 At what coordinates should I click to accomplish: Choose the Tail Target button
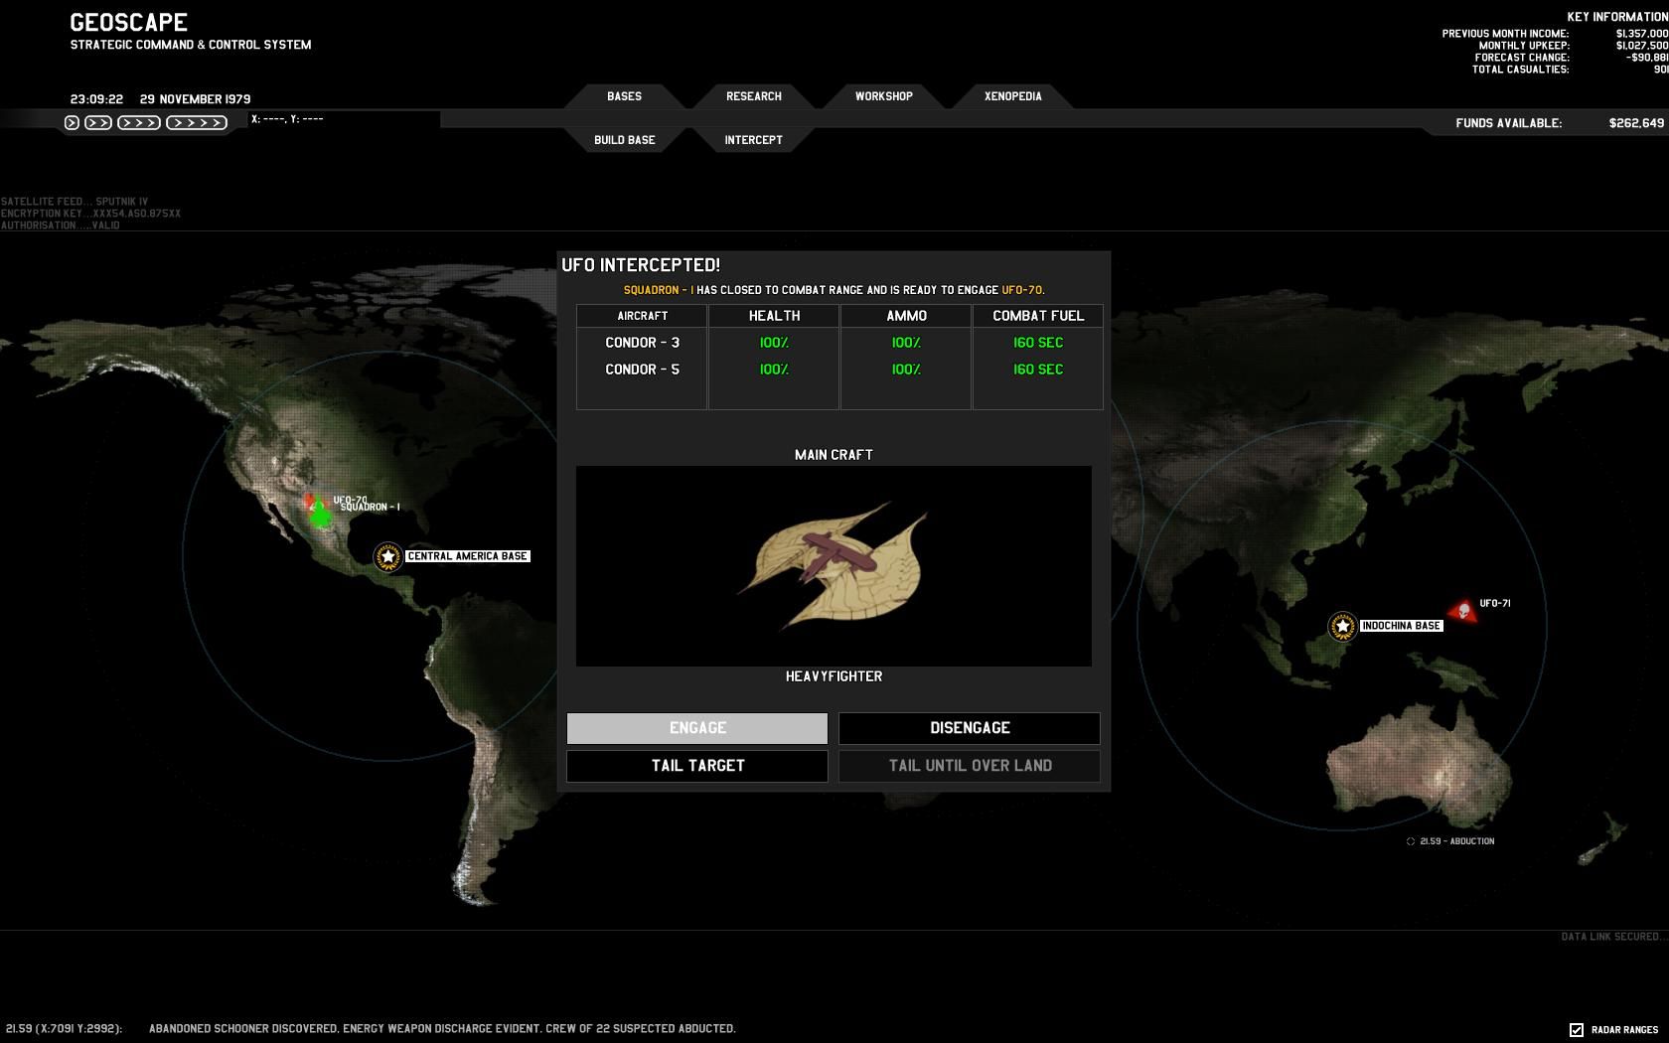pyautogui.click(x=696, y=766)
